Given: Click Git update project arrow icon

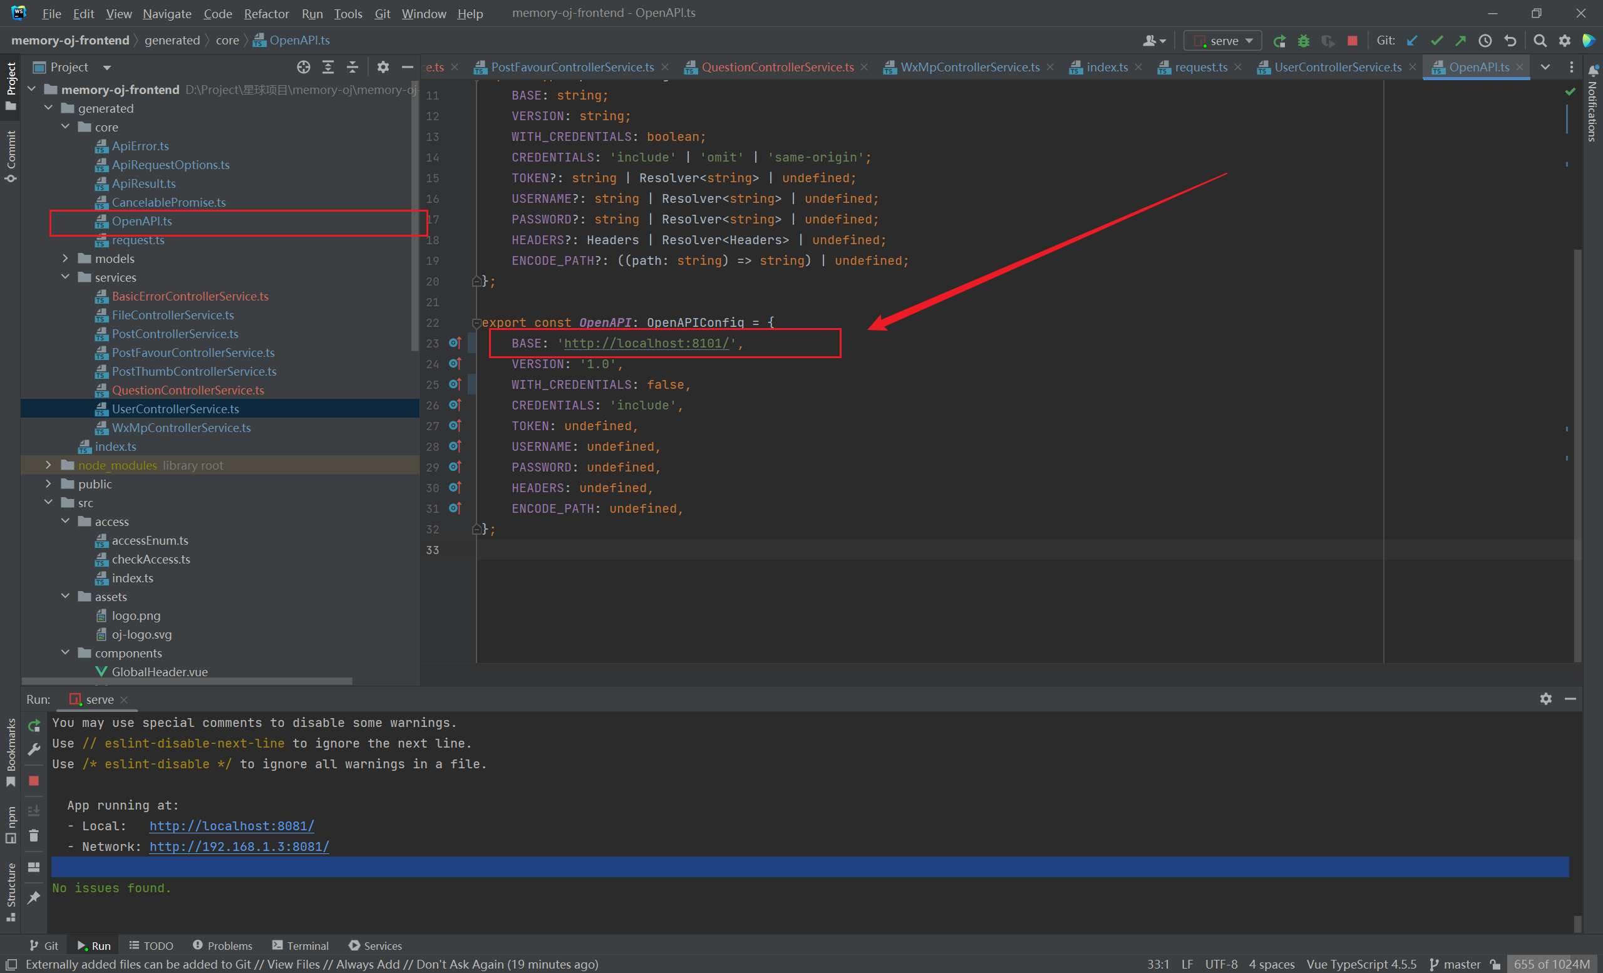Looking at the screenshot, I should click(1412, 41).
